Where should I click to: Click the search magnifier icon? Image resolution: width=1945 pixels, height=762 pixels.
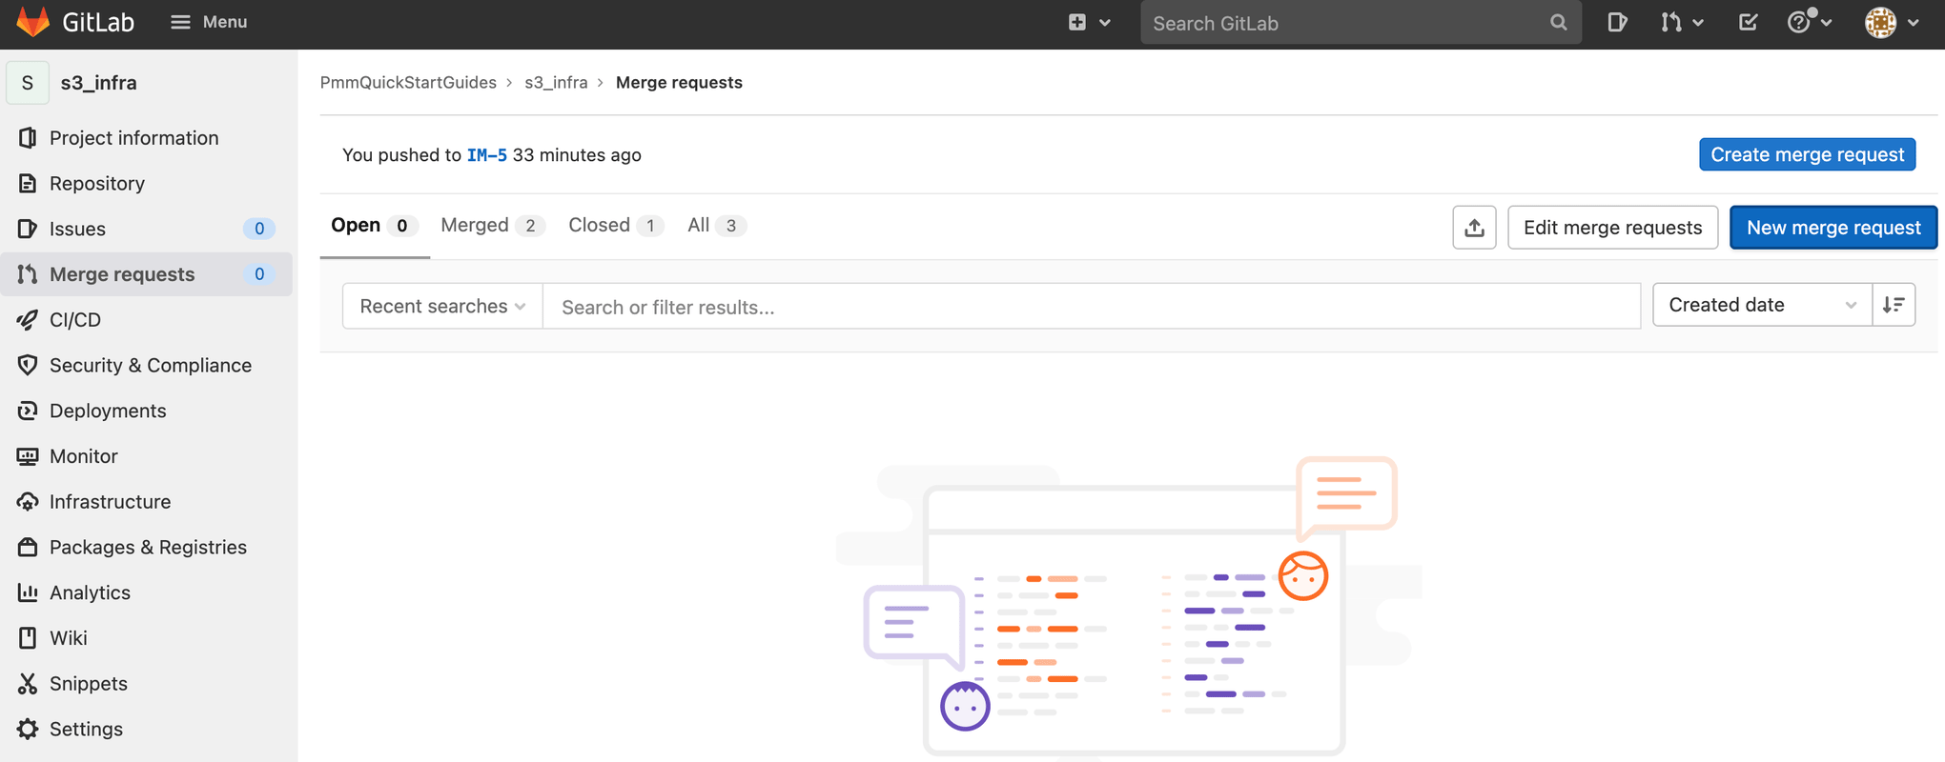coord(1558,23)
